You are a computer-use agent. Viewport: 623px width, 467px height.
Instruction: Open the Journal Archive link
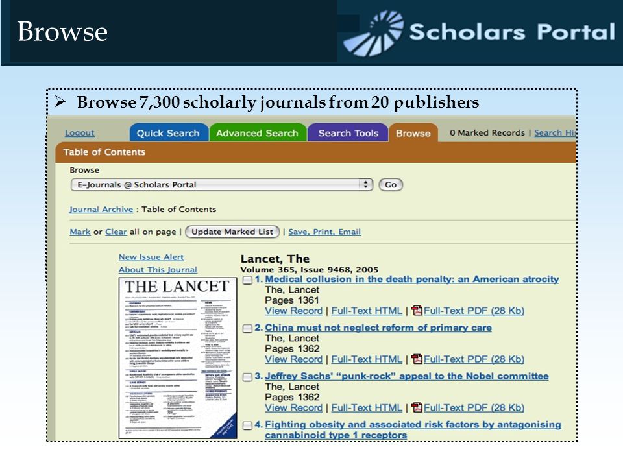tap(101, 210)
